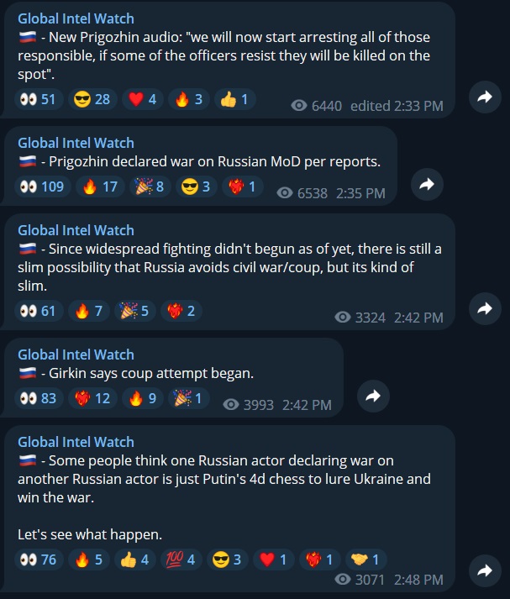Toggle eyes reaction with 109 count
This screenshot has height=599, width=510.
42,187
